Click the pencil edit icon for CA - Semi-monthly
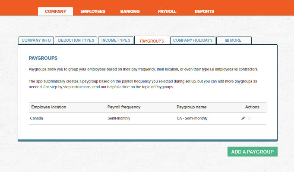This screenshot has width=294, height=172. 243,118
